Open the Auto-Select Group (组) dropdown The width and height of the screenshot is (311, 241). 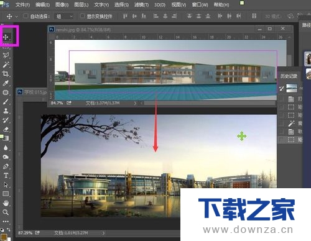pos(64,16)
